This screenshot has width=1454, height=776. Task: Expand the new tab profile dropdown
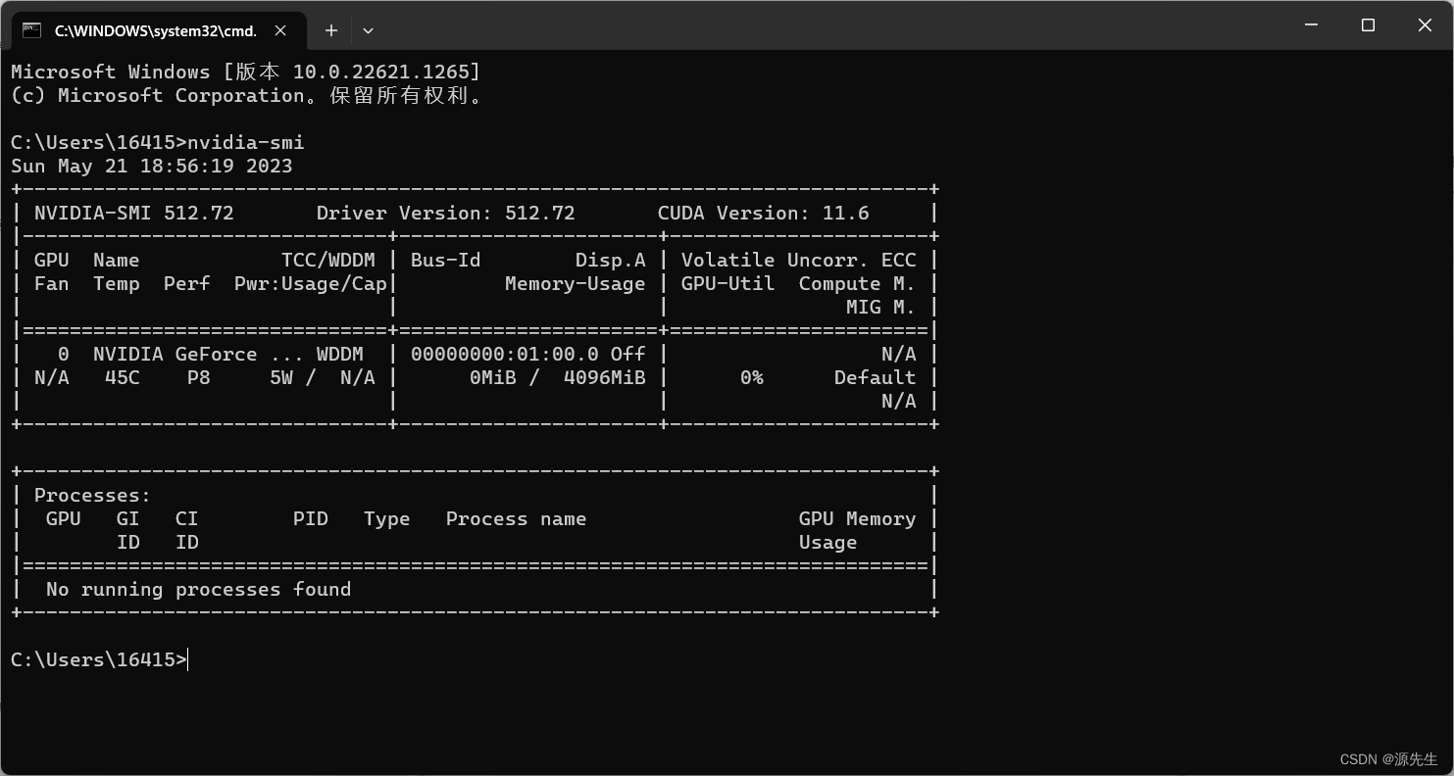[368, 30]
